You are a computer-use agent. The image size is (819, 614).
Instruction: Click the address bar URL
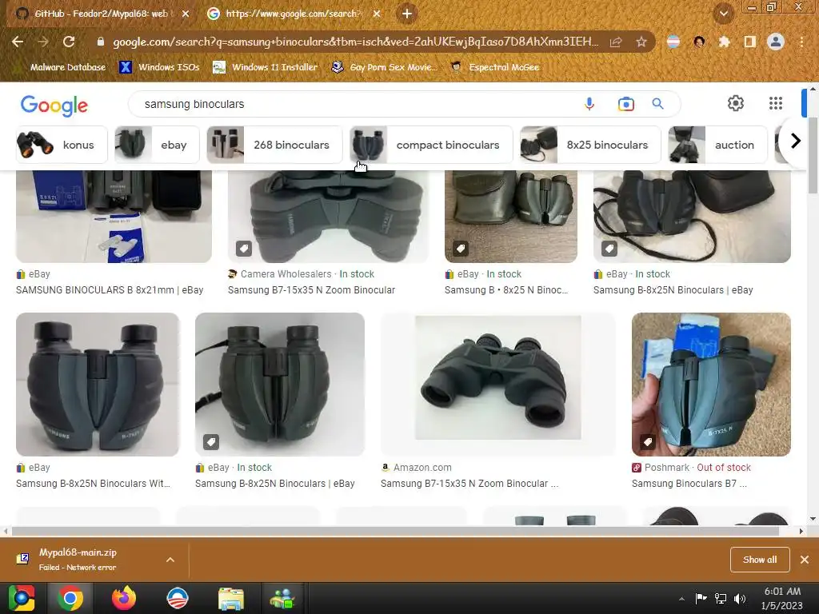pyautogui.click(x=355, y=42)
